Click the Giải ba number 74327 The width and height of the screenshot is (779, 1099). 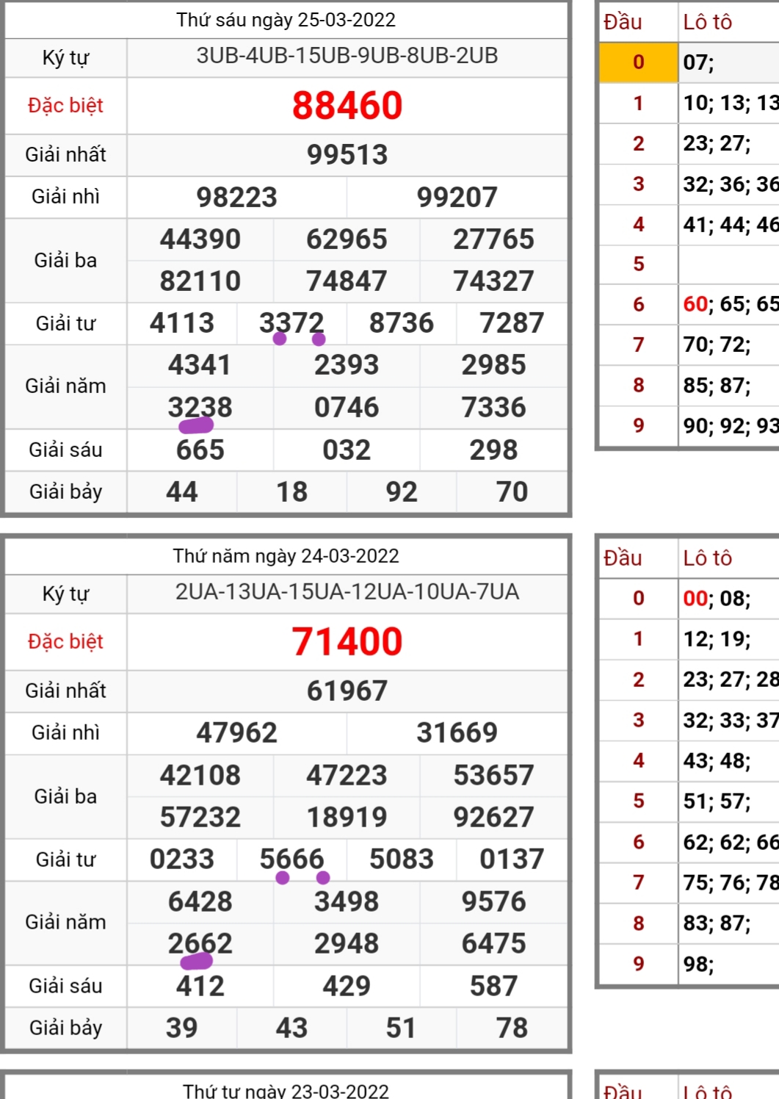(493, 281)
